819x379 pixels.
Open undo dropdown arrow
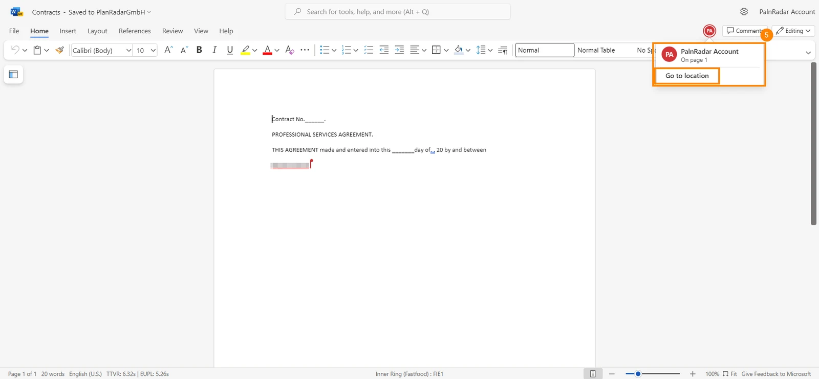25,50
